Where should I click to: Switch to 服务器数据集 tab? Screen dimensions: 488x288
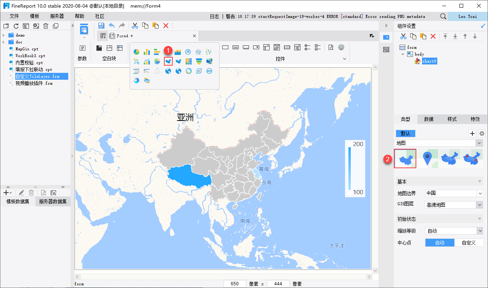pyautogui.click(x=53, y=202)
